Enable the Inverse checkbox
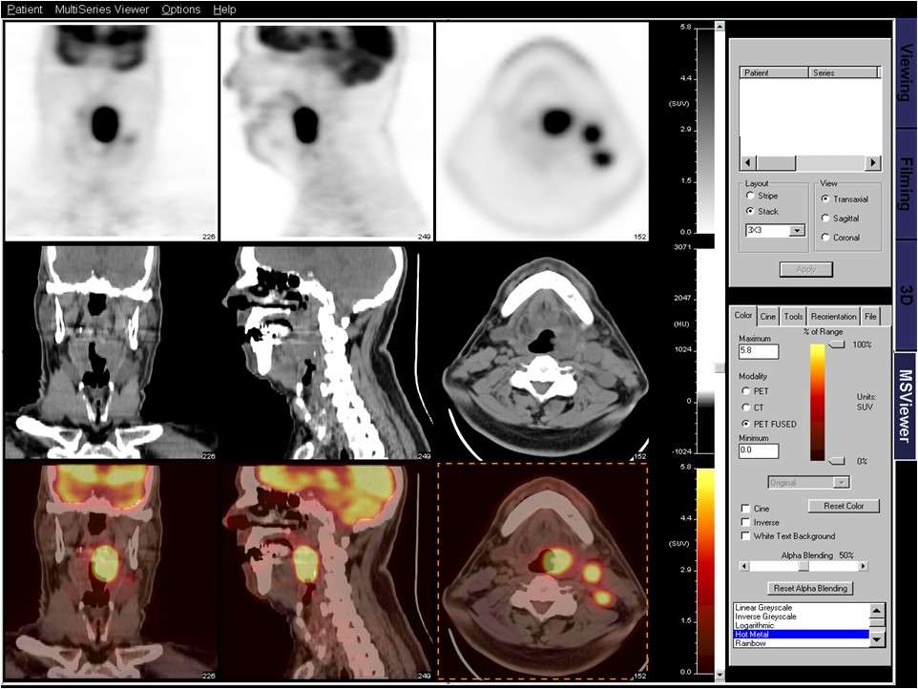This screenshot has width=918, height=689. (745, 522)
